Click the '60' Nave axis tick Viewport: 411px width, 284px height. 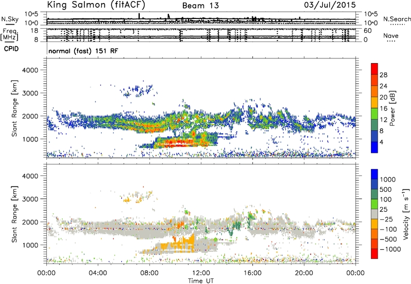click(x=367, y=31)
